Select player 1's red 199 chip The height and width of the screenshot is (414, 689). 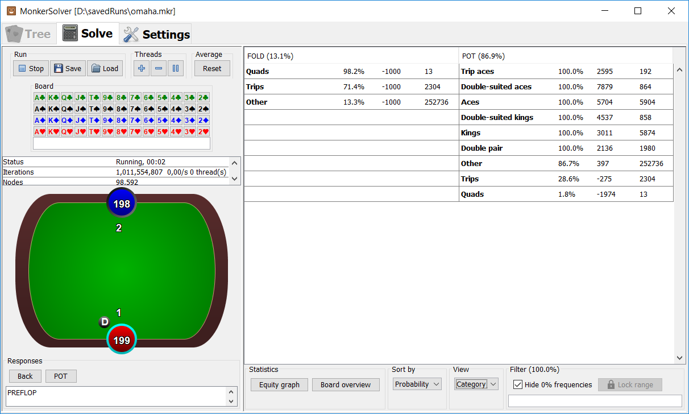tap(122, 340)
